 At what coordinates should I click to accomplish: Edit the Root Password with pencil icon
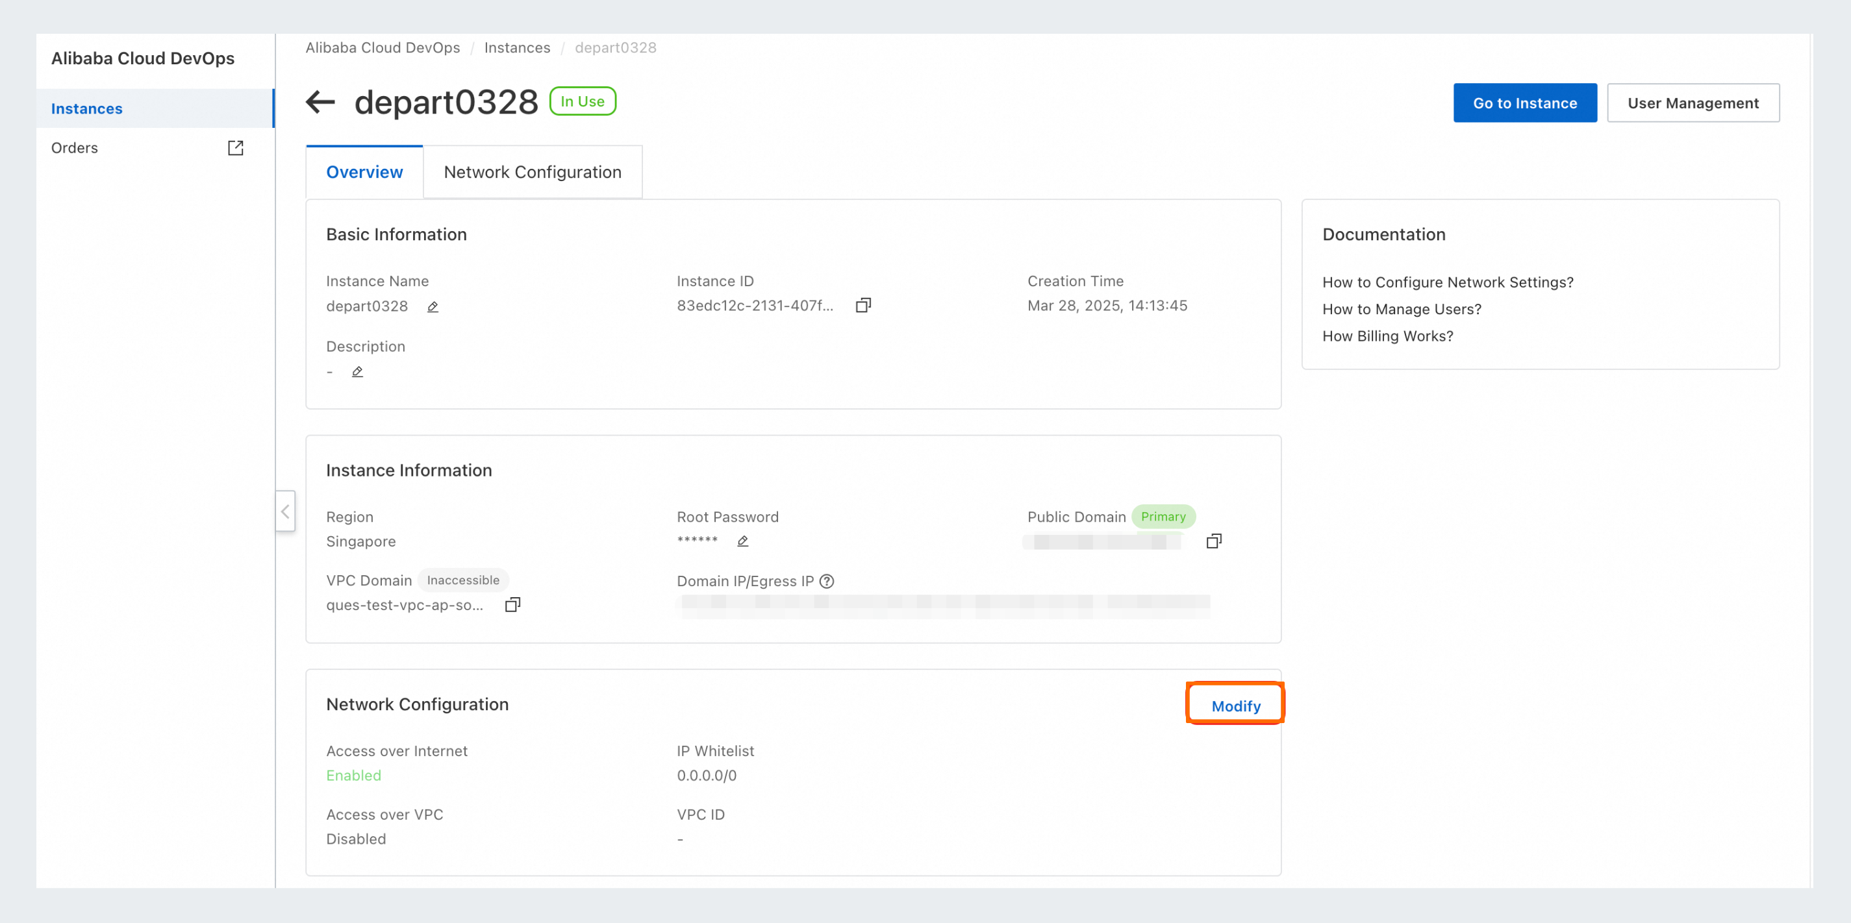pos(742,541)
